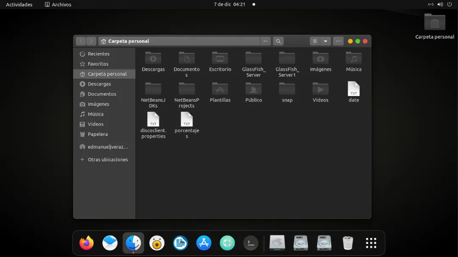The image size is (458, 257).
Task: Select the date text file
Action: pos(353,92)
